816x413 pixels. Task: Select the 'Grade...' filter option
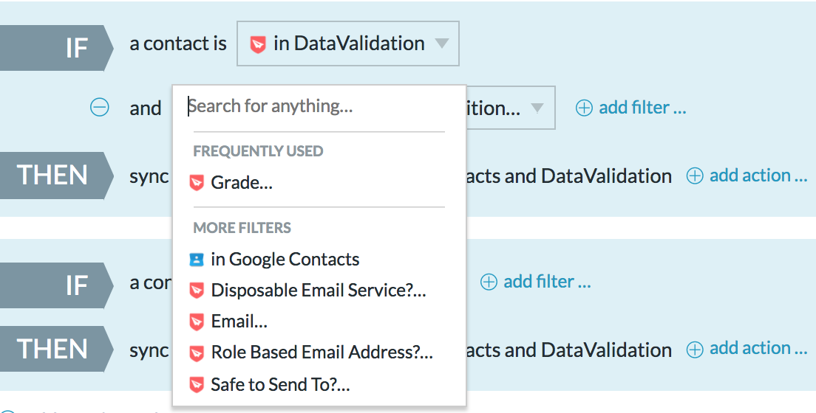click(242, 183)
